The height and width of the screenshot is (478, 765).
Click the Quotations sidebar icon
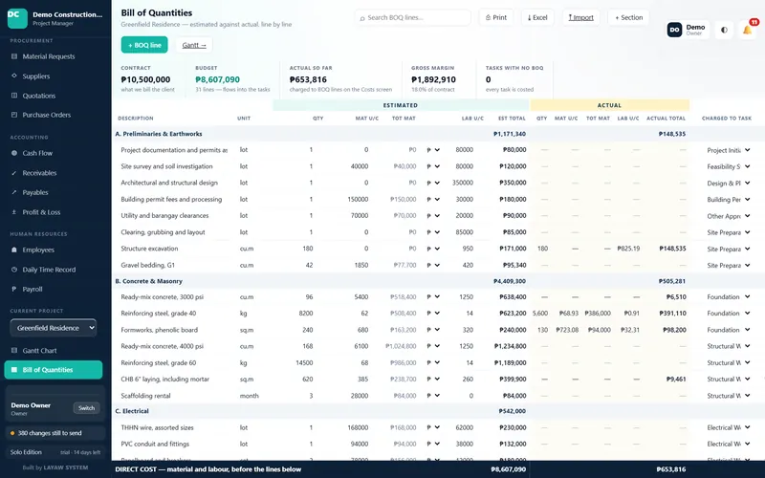point(14,96)
